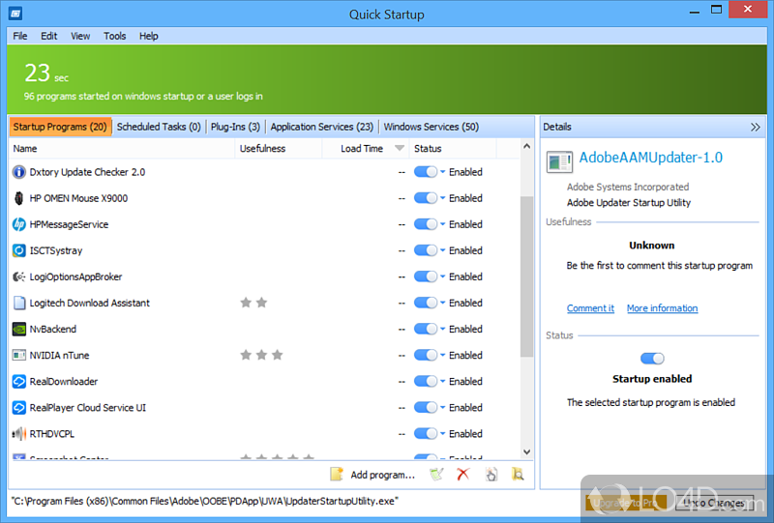Viewport: 774px width, 523px height.
Task: Click the vertical scrollbar thumb
Action: (526, 276)
